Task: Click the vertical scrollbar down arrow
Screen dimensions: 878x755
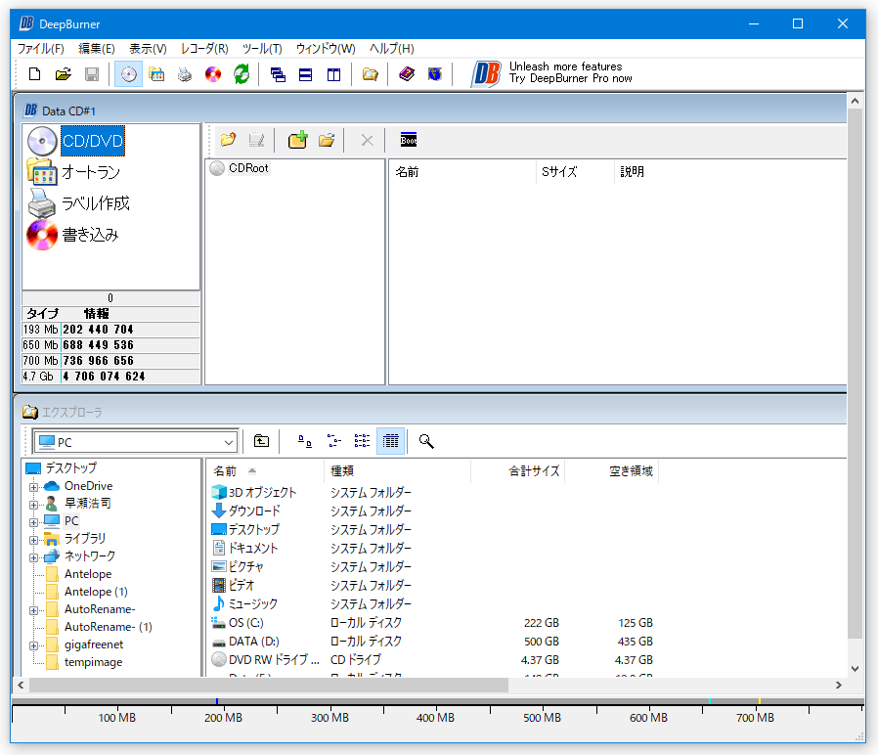Action: pos(856,668)
